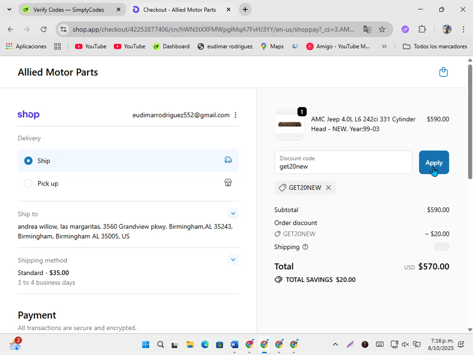
Task: Click the tab groups grid icon
Action: point(57,46)
